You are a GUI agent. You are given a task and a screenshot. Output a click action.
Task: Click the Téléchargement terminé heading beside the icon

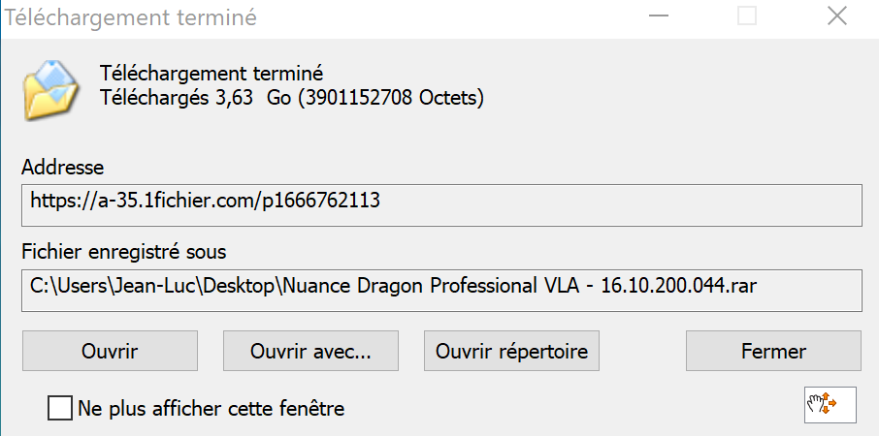pos(211,73)
